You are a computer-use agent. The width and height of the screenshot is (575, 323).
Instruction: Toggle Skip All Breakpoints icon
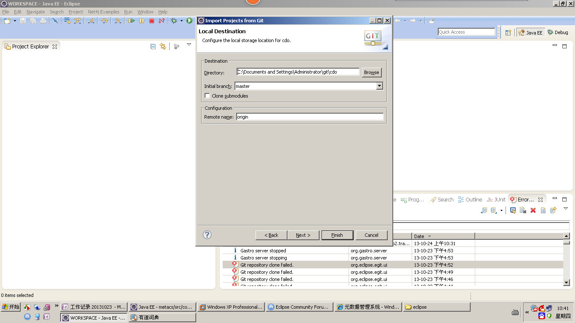tap(55, 21)
